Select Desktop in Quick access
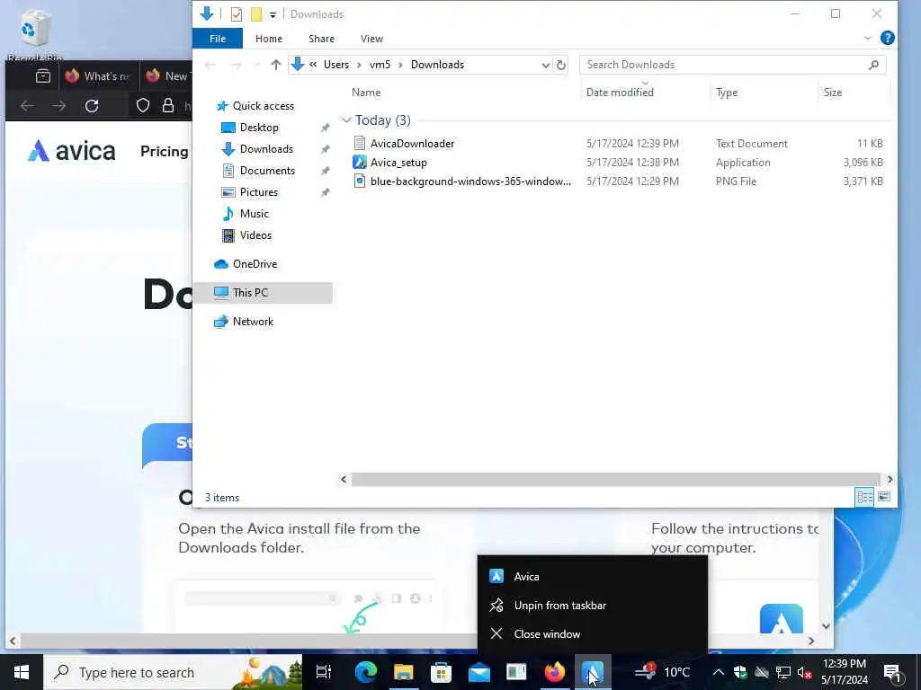The width and height of the screenshot is (921, 690). pos(259,128)
